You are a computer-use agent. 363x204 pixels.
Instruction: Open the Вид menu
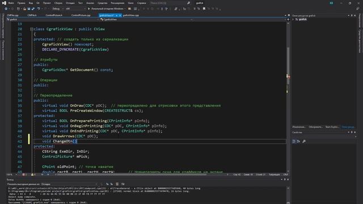(31, 3)
